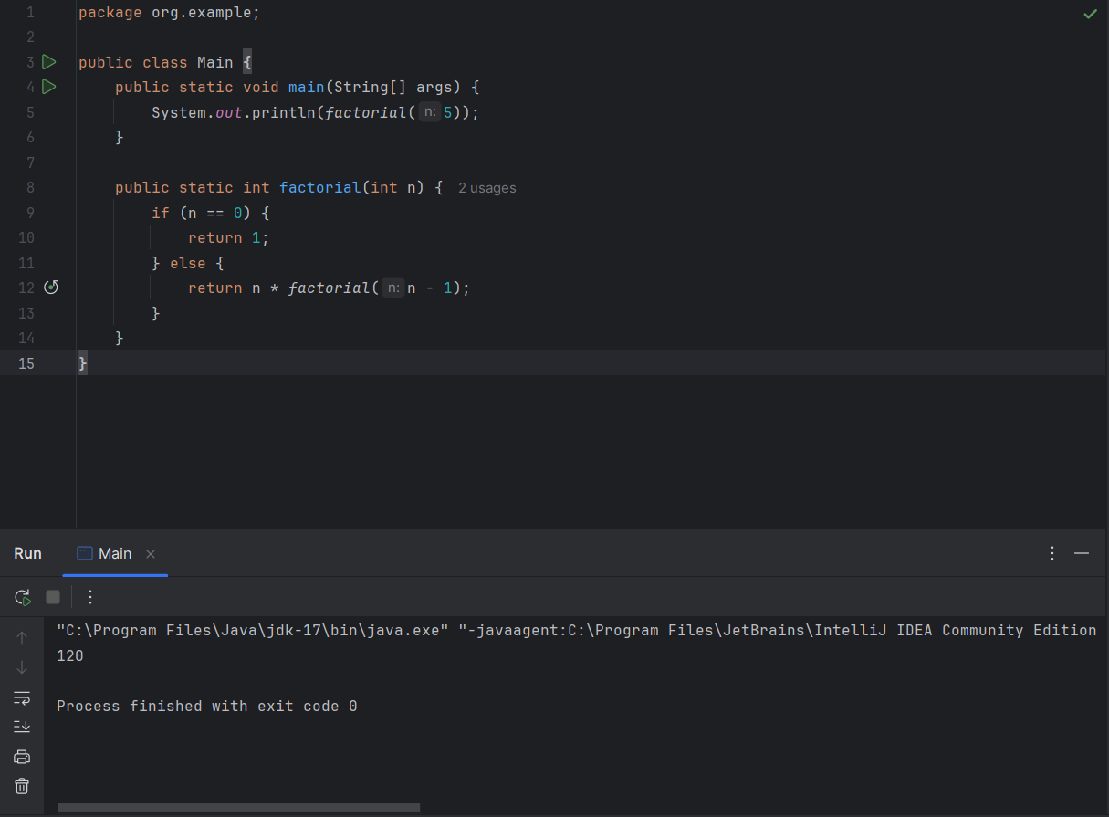The width and height of the screenshot is (1109, 817).
Task: Print the console output
Action: (x=22, y=757)
